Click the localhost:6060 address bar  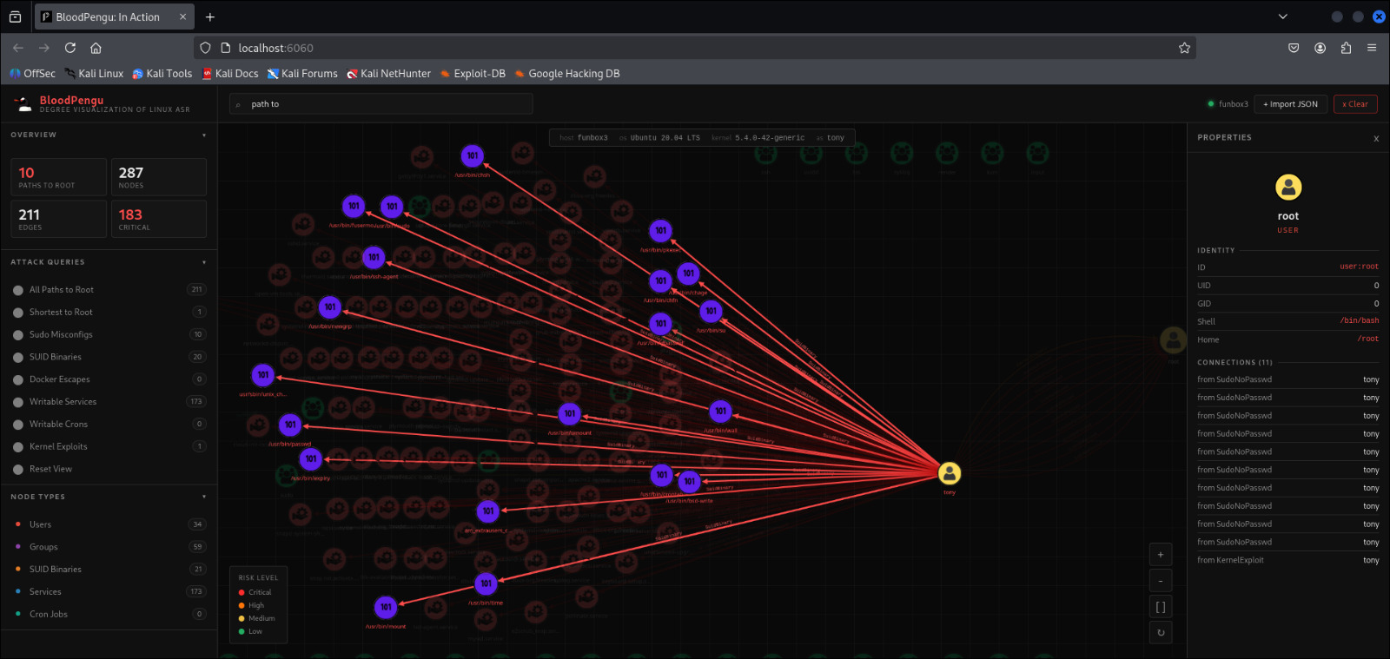coord(695,48)
